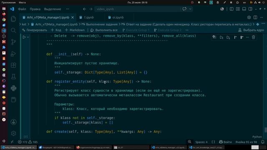This screenshot has height=150, width=267.
Task: Open editor More Actions ellipsis
Action: (262, 17)
